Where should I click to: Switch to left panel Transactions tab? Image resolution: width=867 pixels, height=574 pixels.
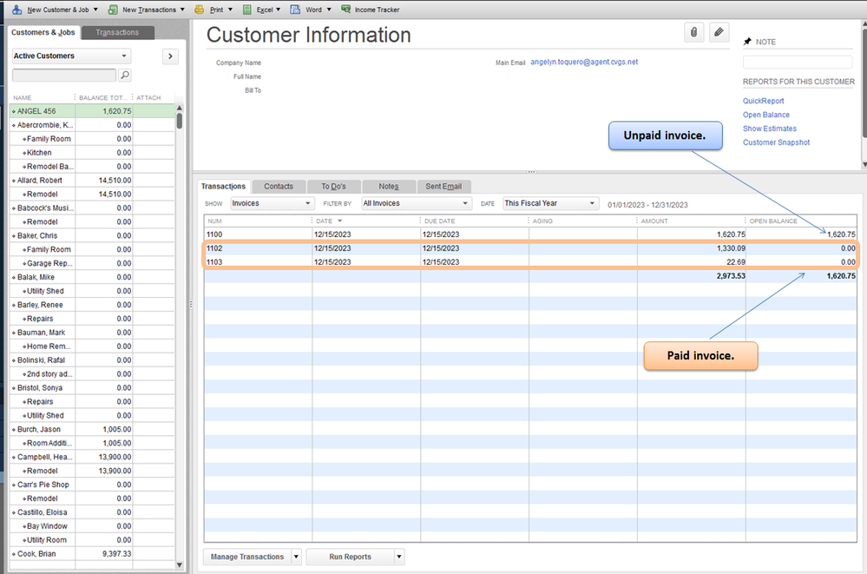[x=117, y=32]
